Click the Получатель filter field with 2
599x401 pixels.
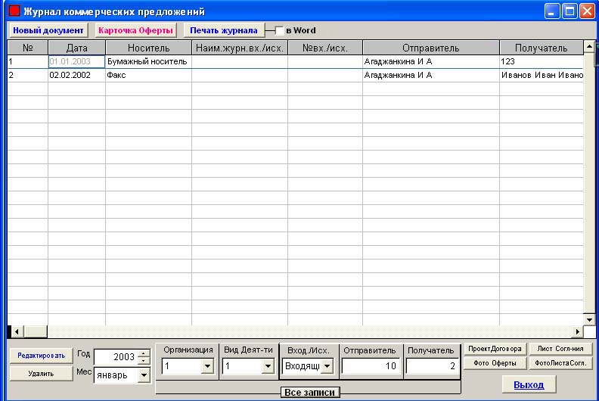coord(432,366)
